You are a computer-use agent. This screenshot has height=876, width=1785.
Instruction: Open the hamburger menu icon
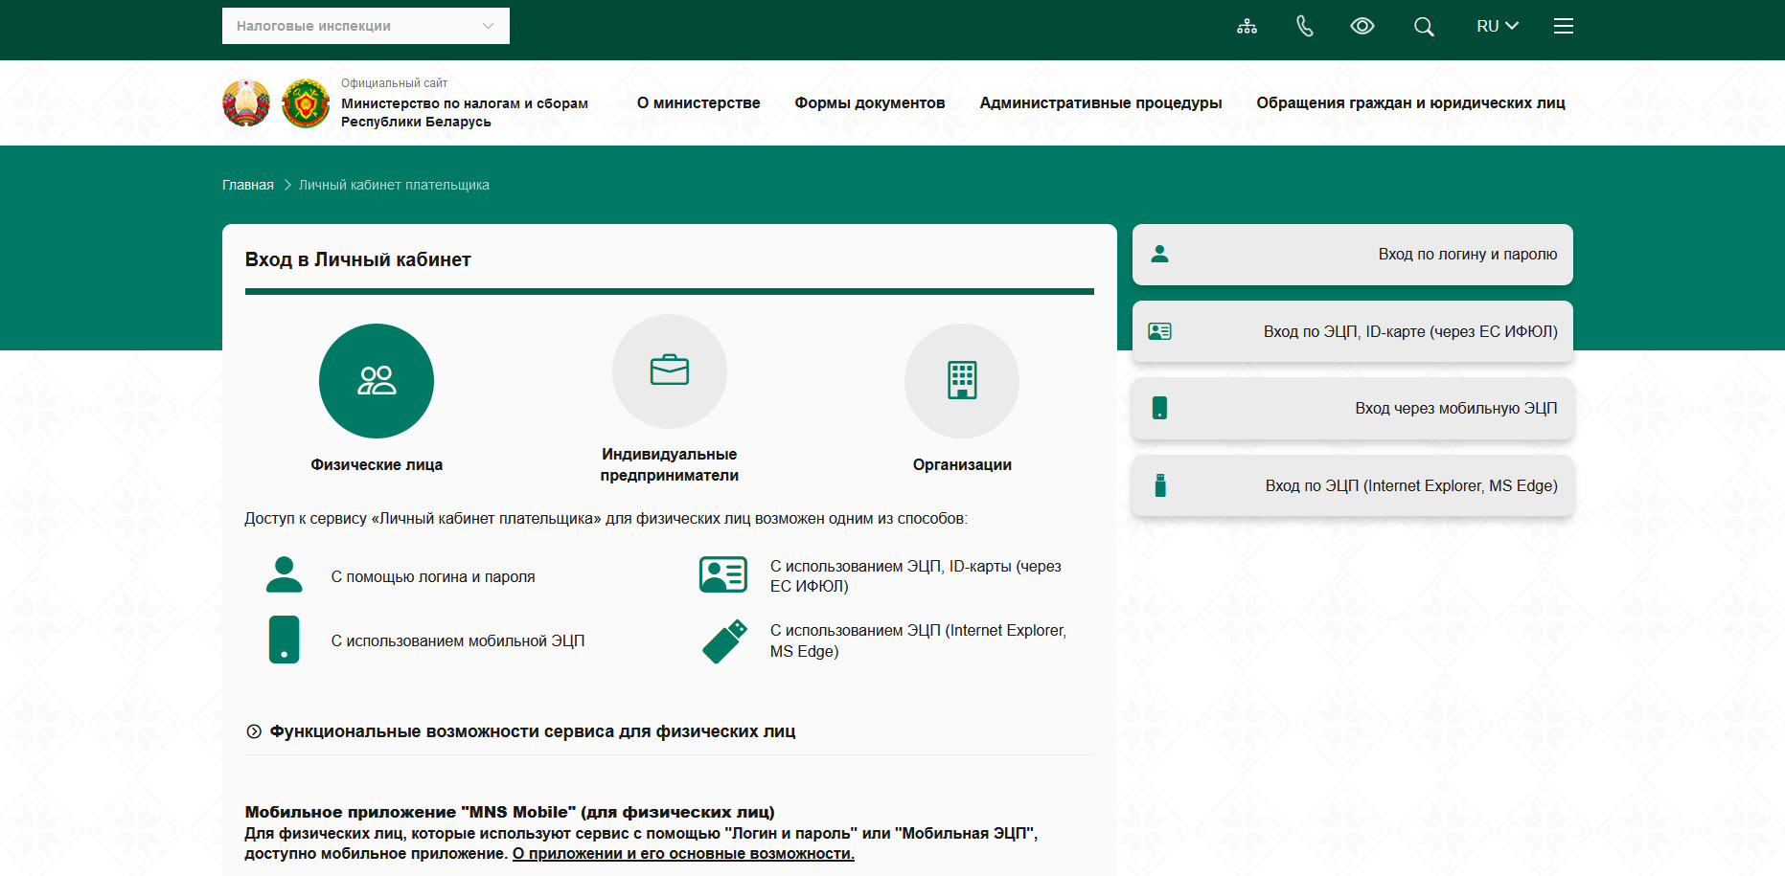[1563, 27]
